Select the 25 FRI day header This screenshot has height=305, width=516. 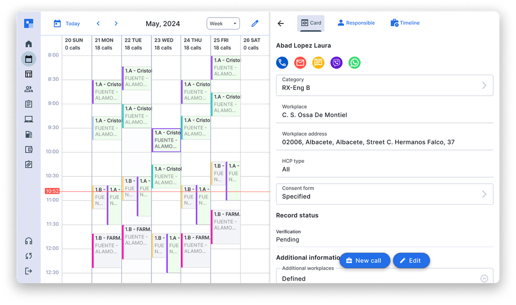click(x=226, y=44)
